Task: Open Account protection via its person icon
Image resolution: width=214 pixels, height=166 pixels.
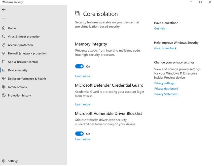Action: pyautogui.click(x=4, y=45)
